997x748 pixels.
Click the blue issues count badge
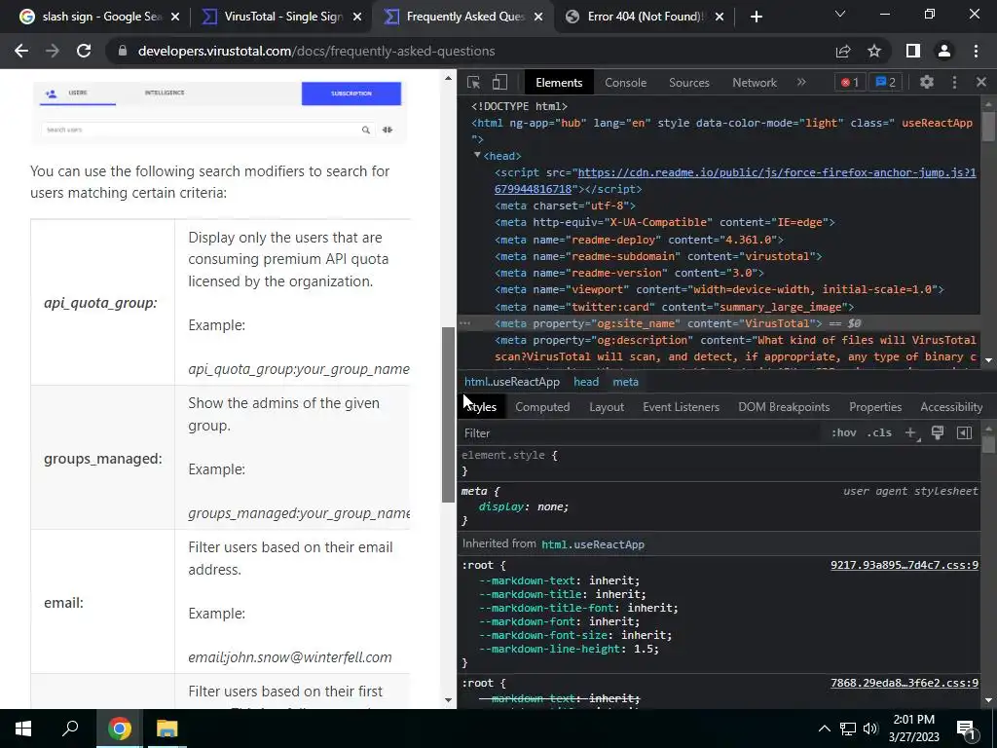coord(886,82)
